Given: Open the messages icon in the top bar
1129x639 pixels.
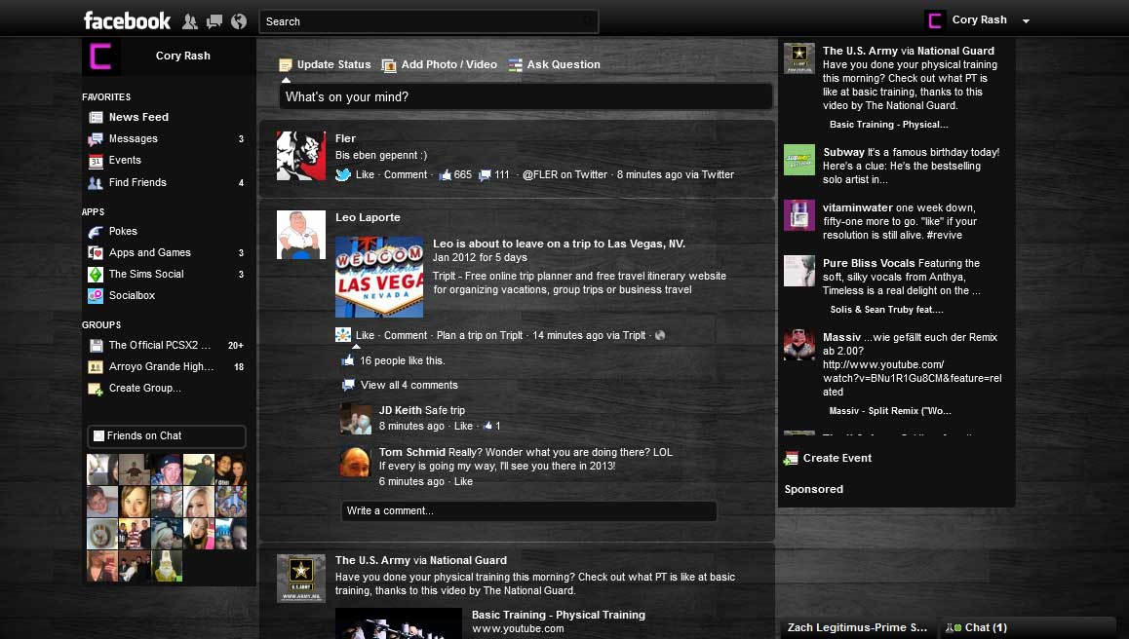Looking at the screenshot, I should tap(214, 19).
